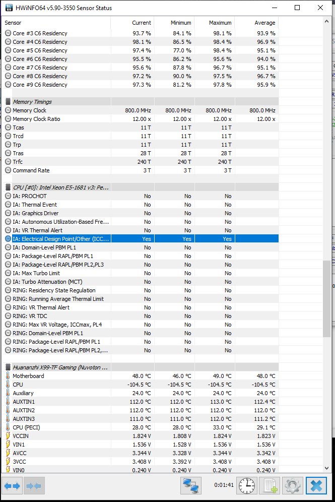Click the circle icon beside IA: PROCHOT
Screen dimensions: 335x502
8,196
